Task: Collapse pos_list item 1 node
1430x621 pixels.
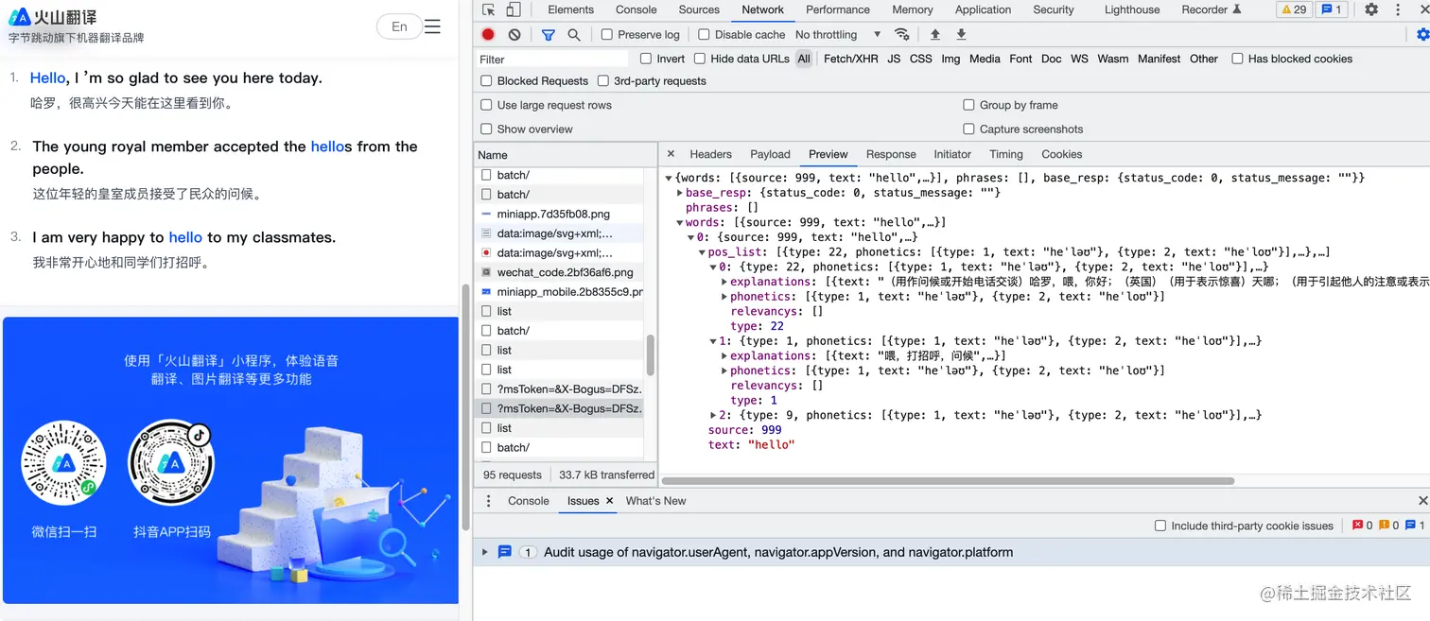Action: tap(713, 341)
